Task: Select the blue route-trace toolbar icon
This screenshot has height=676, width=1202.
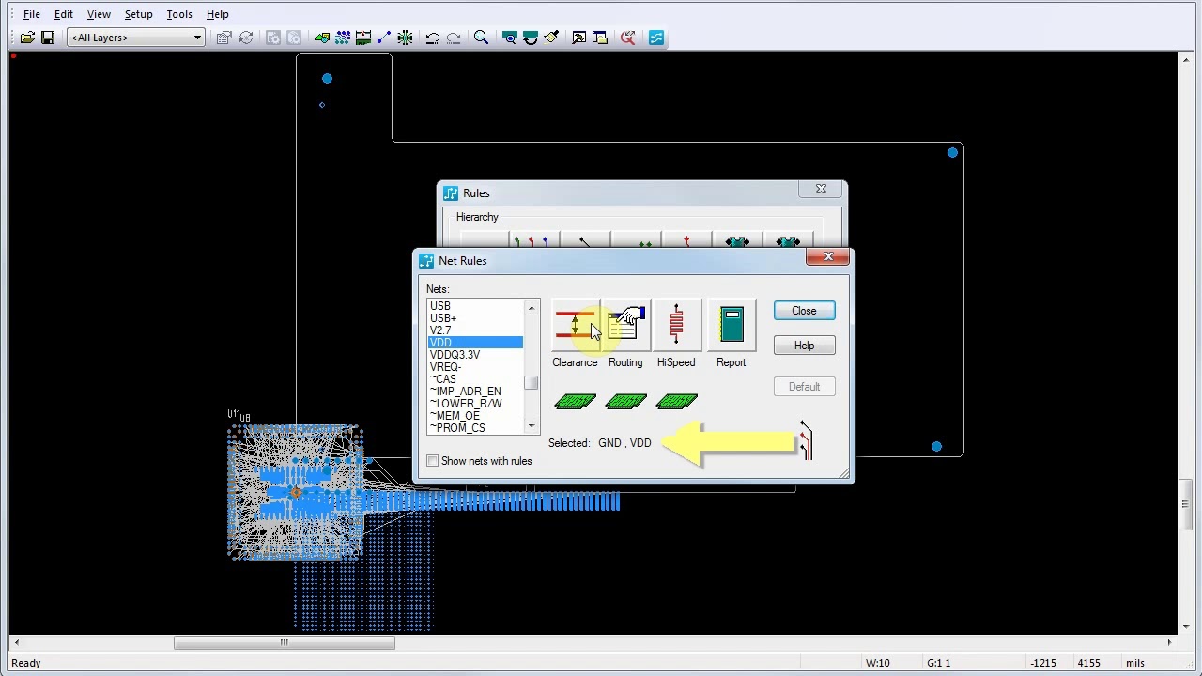Action: pyautogui.click(x=384, y=38)
